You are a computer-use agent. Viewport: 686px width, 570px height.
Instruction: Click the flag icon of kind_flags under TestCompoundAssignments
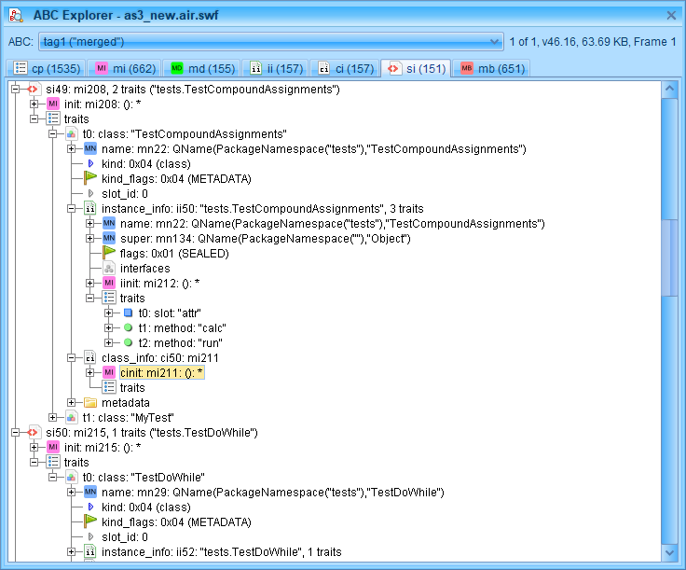click(90, 178)
